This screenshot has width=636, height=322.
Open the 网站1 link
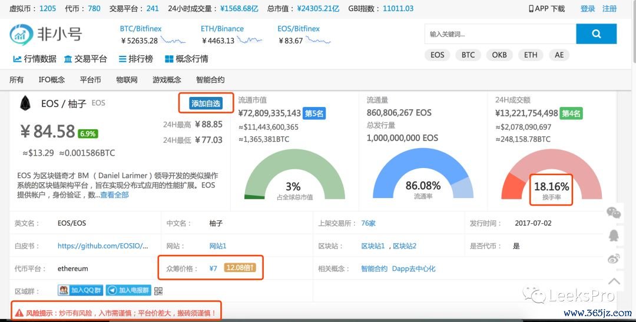point(218,246)
